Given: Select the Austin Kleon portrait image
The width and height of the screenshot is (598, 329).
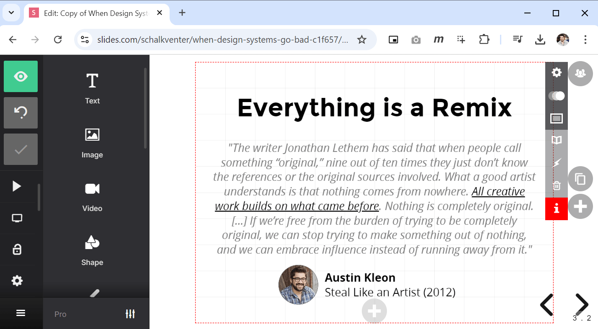Looking at the screenshot, I should click(x=298, y=285).
